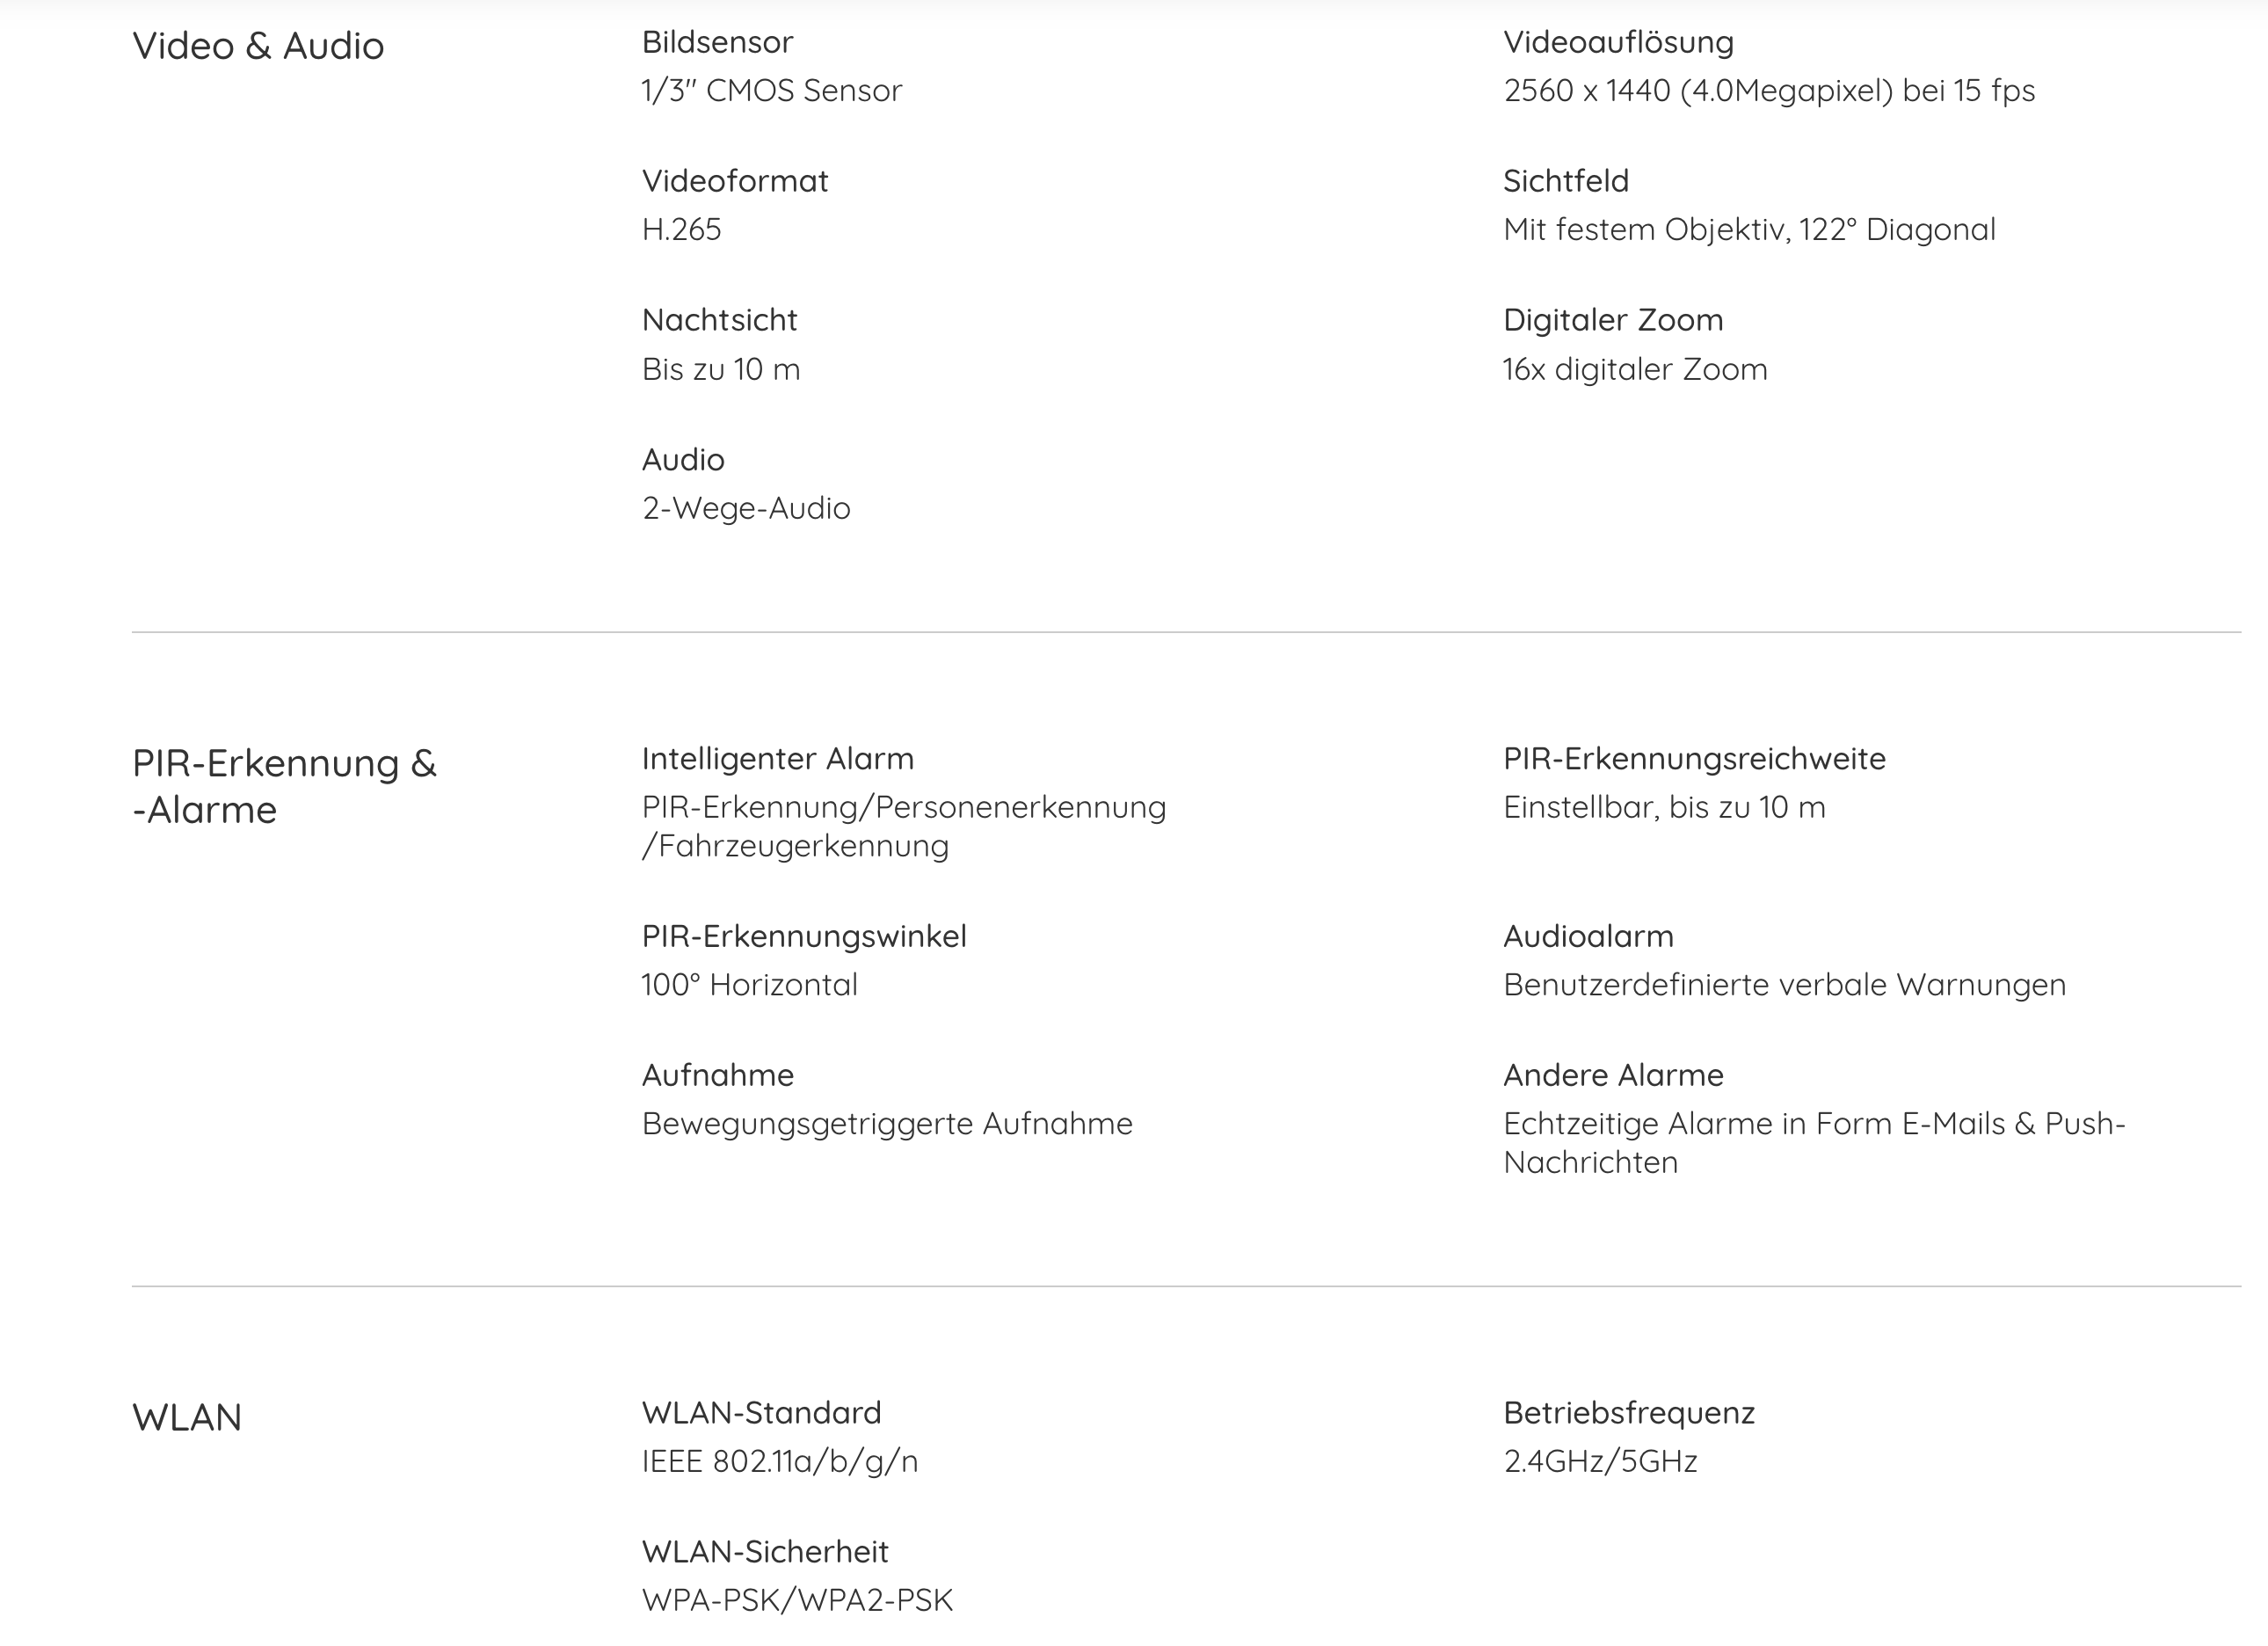Click the Video & Audio section heading
Viewport: 2268px width, 1646px height.
[x=258, y=46]
